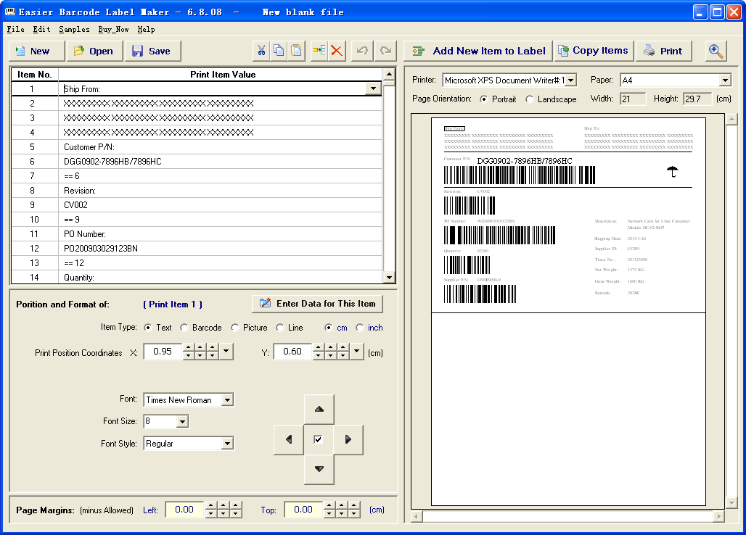Click the X coordinate input field
Viewport: 746px width, 535px height.
(163, 352)
